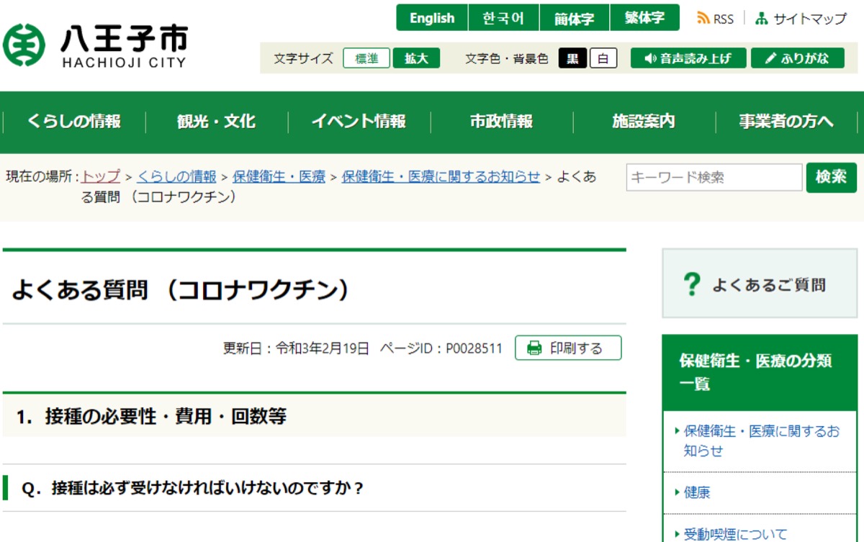This screenshot has width=864, height=542.
Task: Enable furigana with the ふりがな pencil button
Action: (x=797, y=58)
